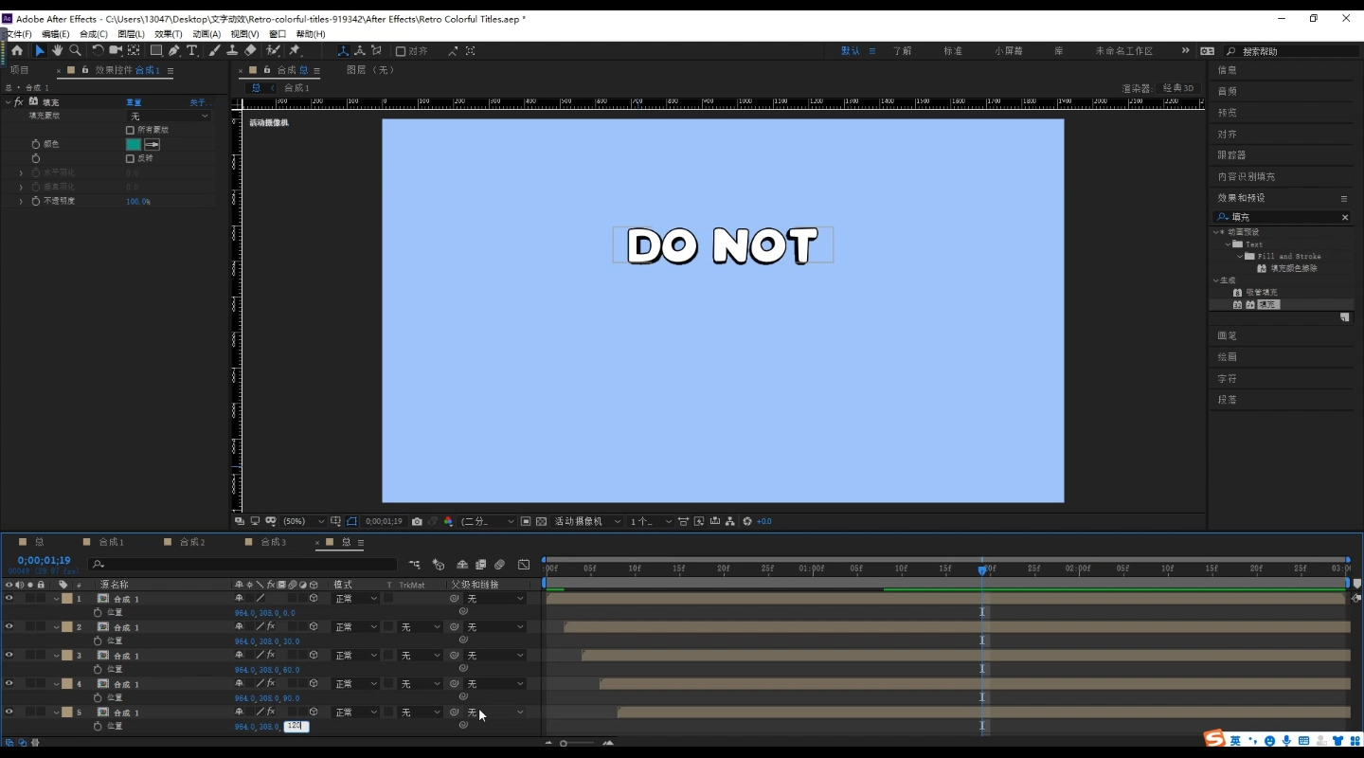
Task: Select the Type text tool
Action: coord(192,50)
